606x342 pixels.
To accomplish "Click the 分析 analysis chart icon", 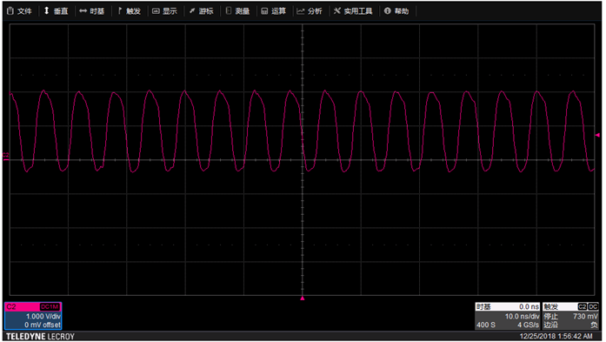I will 300,11.
